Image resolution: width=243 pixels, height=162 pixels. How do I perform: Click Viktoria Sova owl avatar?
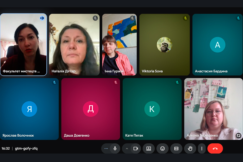[x=164, y=45]
